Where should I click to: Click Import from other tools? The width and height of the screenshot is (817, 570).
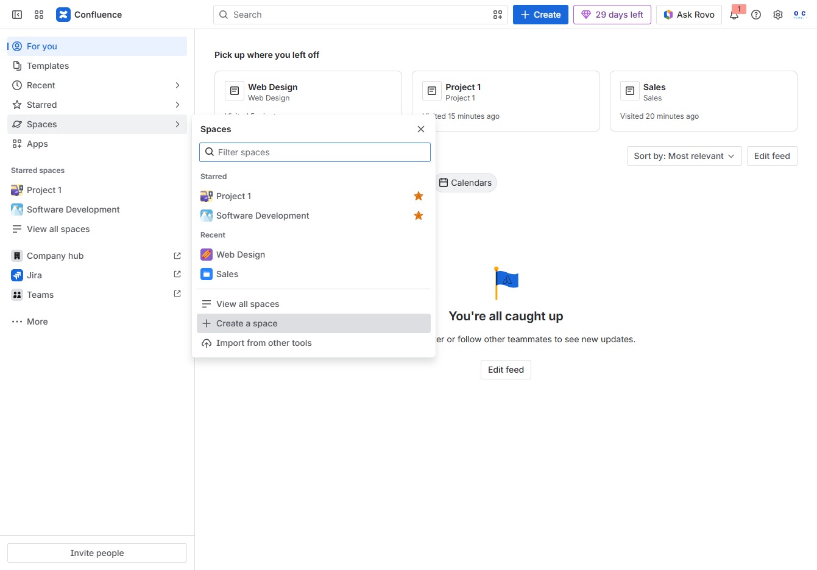[314, 343]
